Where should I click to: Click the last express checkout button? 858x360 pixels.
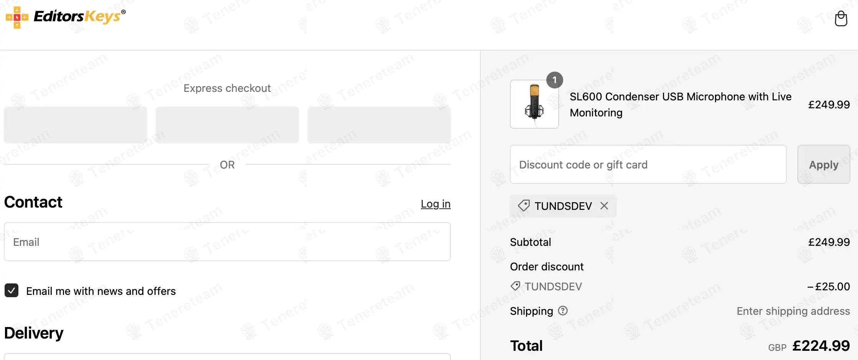pos(379,125)
